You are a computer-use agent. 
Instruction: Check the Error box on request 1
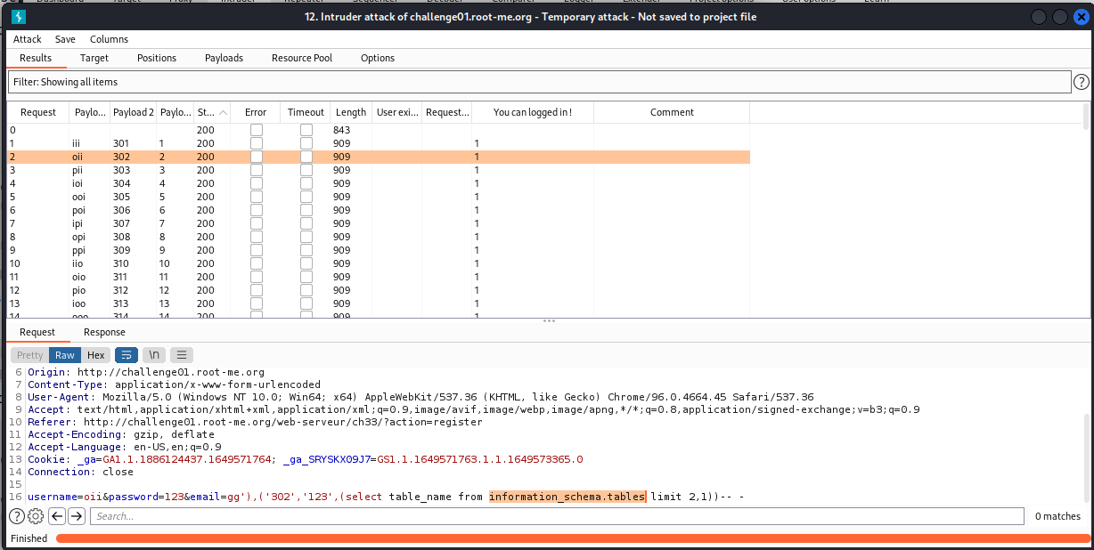[x=257, y=143]
